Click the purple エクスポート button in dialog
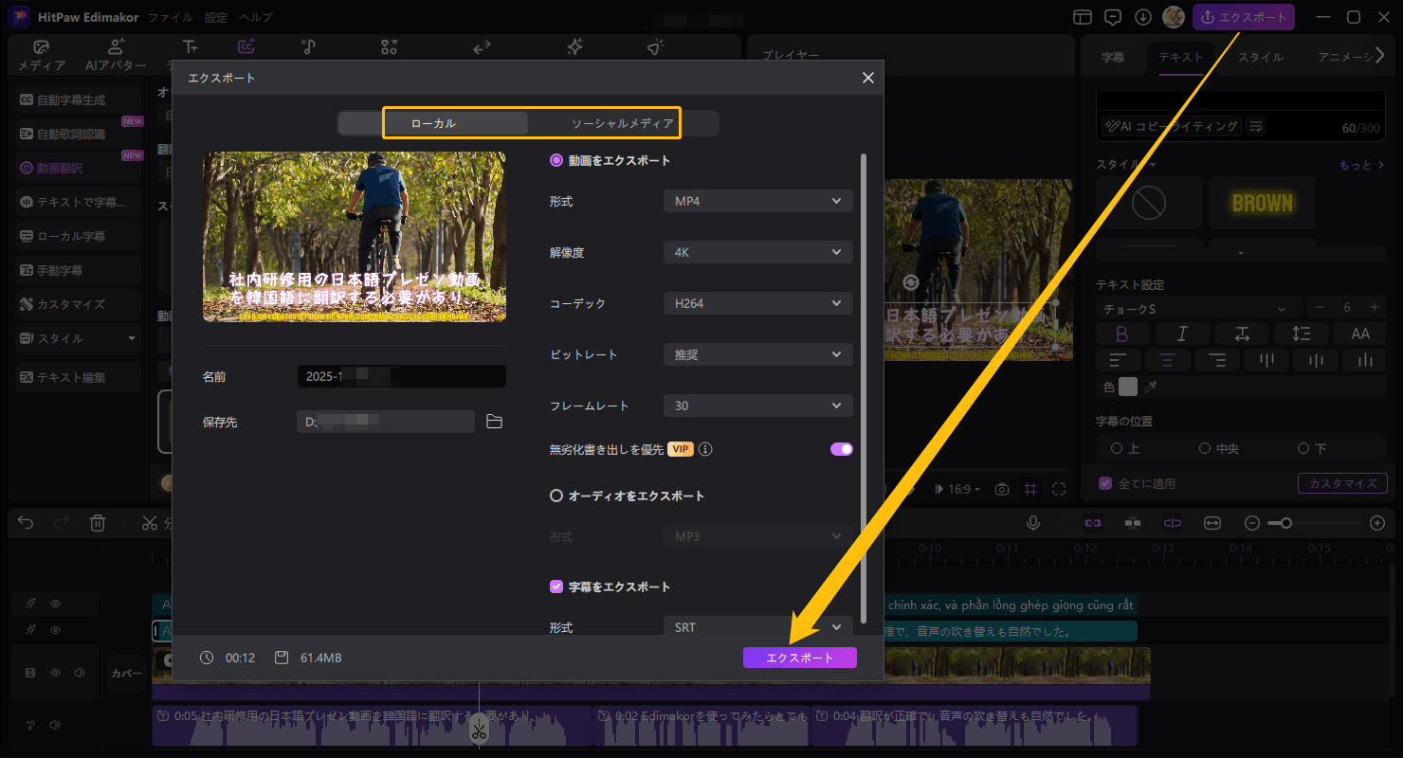 click(799, 658)
